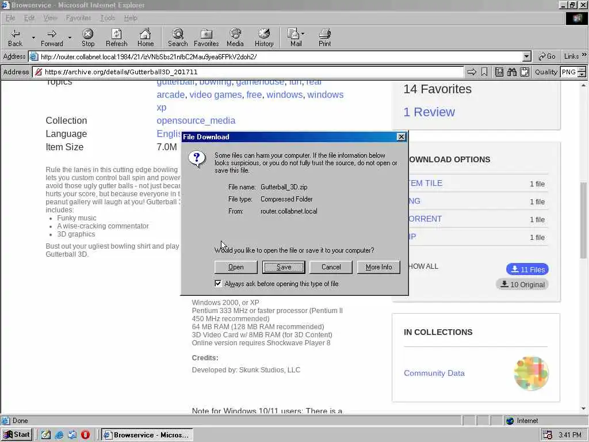Expand the IE address bar dropdown
This screenshot has width=589, height=442.
click(527, 57)
